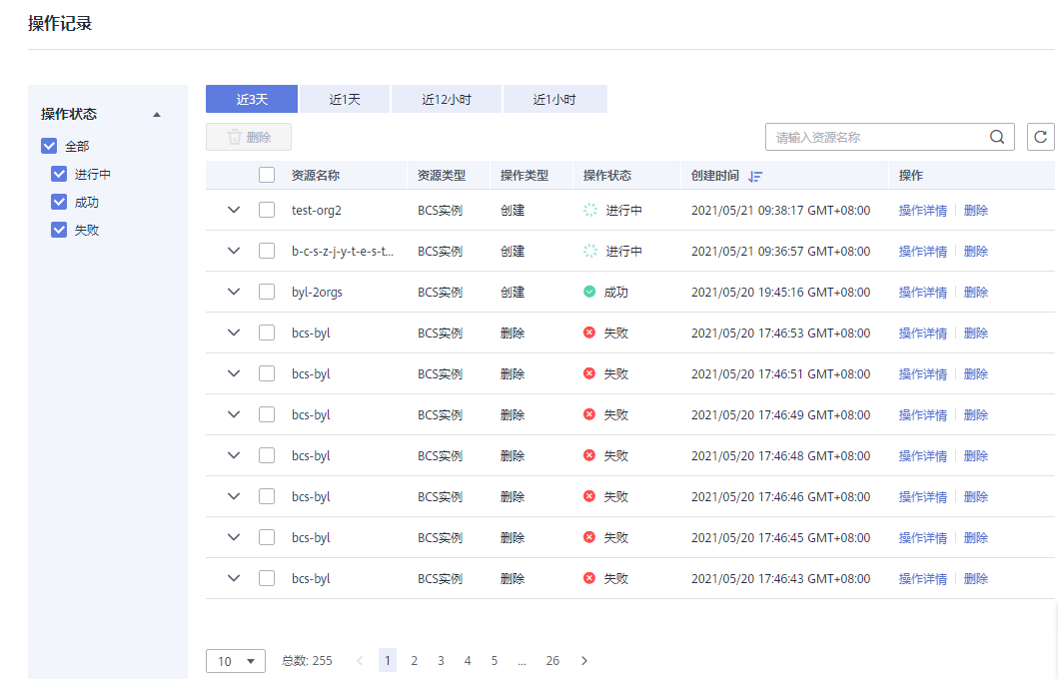The width and height of the screenshot is (1058, 679).
Task: Jump to page 5
Action: [x=494, y=661]
